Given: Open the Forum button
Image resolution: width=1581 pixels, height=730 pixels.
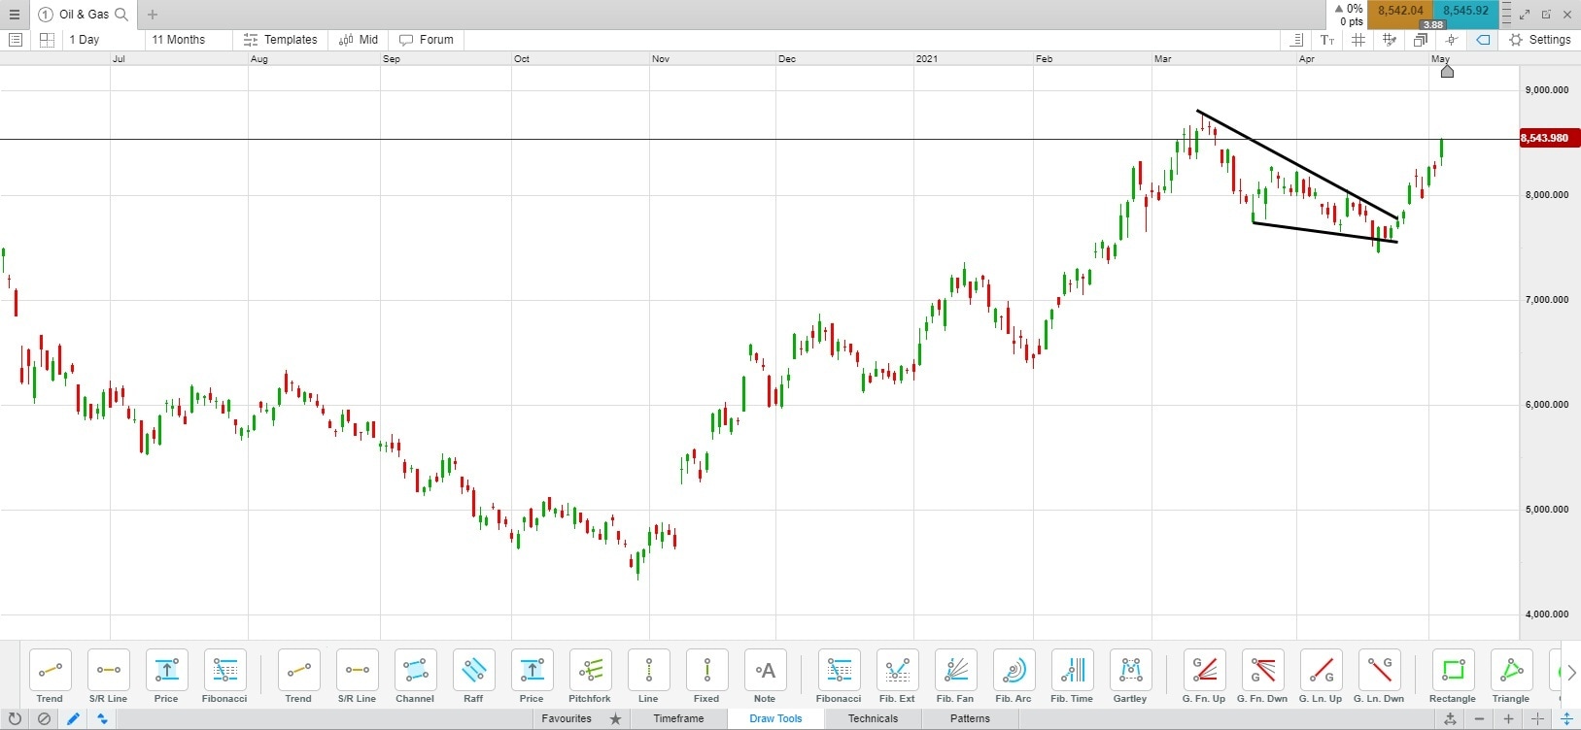Looking at the screenshot, I should click(x=427, y=40).
